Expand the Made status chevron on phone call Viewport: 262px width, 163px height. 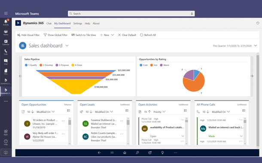click(x=241, y=136)
